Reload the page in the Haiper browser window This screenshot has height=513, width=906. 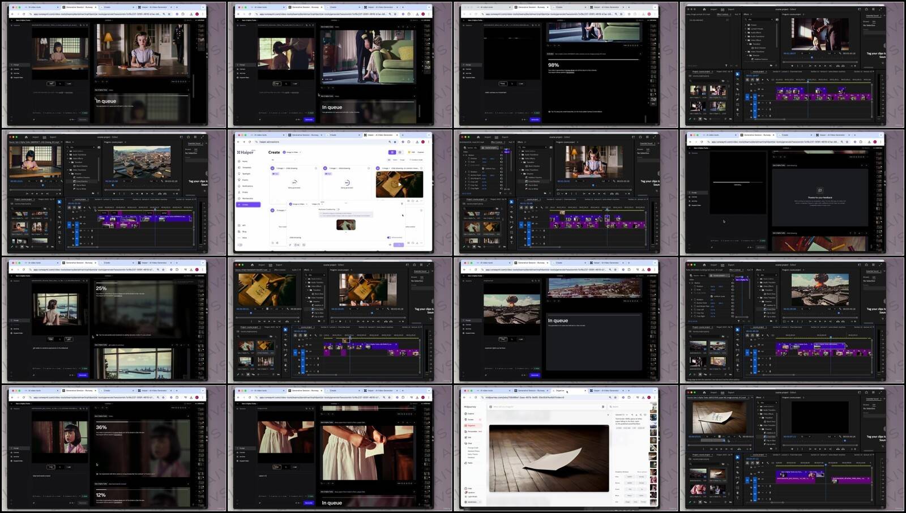click(250, 142)
